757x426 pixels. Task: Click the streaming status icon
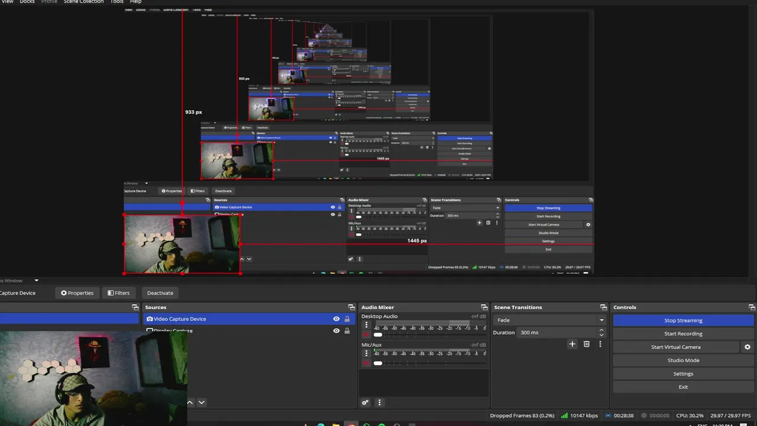(x=608, y=415)
